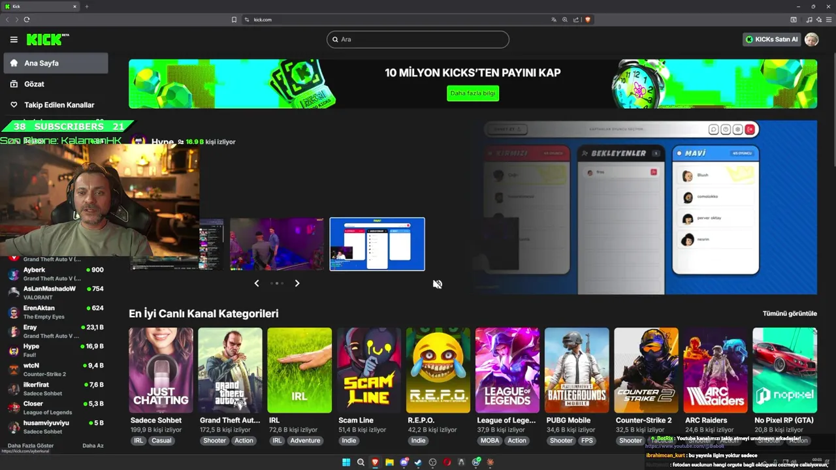
Task: Open Takip Edilen Kanallar
Action: click(56, 105)
